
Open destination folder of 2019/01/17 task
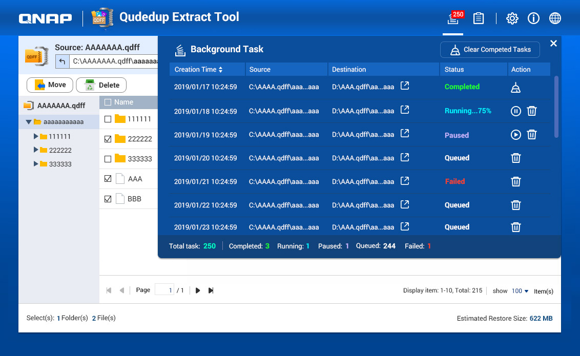click(x=405, y=86)
